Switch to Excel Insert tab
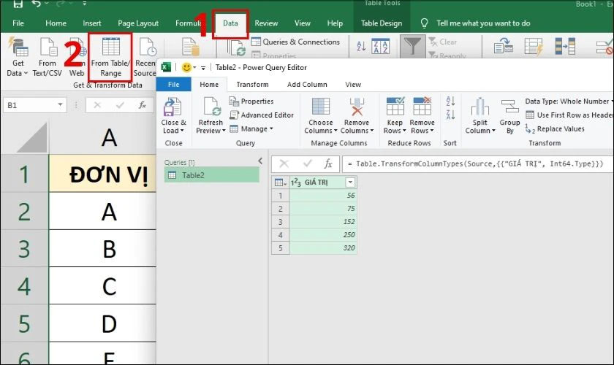 click(91, 23)
